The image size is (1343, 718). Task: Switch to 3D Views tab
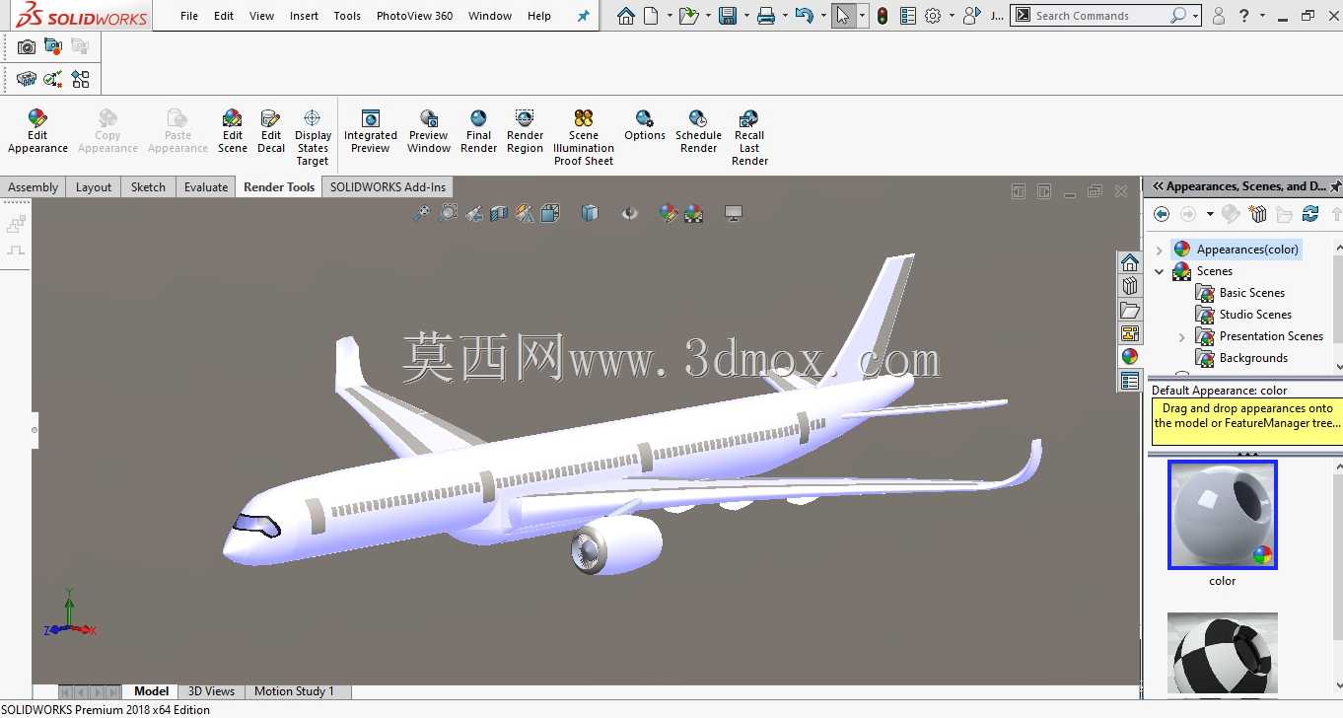(x=211, y=691)
